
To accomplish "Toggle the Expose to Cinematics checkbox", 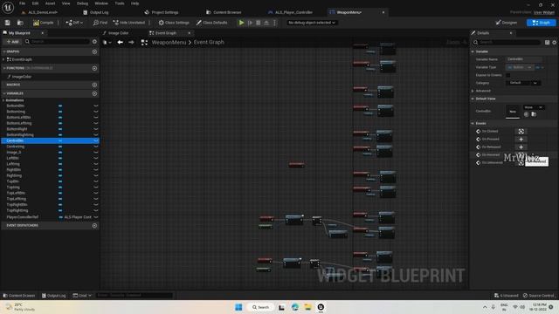I will (x=507, y=75).
